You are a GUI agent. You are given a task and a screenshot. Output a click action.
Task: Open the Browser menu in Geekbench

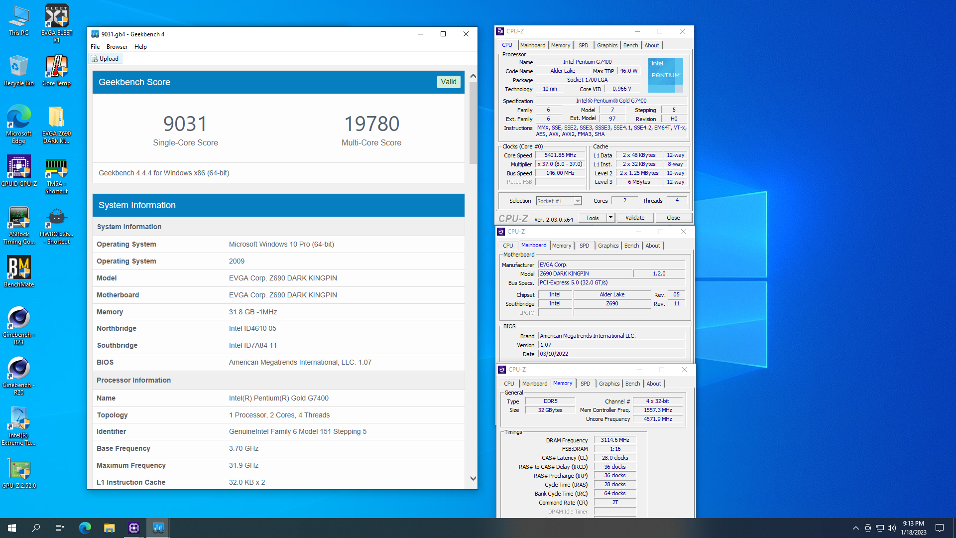(x=117, y=47)
